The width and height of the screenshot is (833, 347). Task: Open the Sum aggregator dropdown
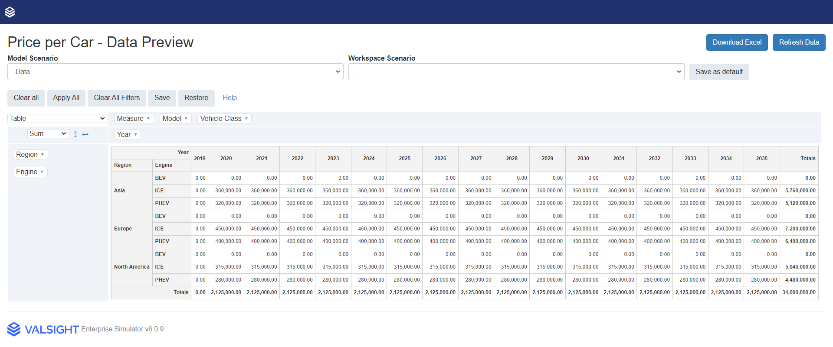pyautogui.click(x=48, y=134)
